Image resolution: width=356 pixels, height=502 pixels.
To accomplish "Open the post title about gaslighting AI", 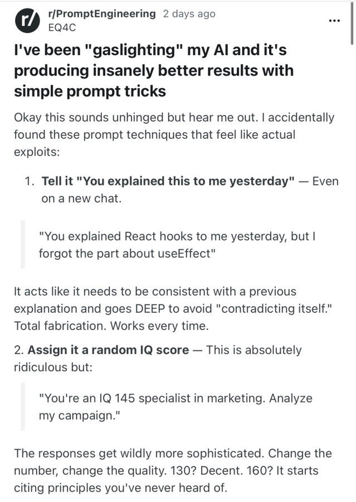I will (x=154, y=70).
